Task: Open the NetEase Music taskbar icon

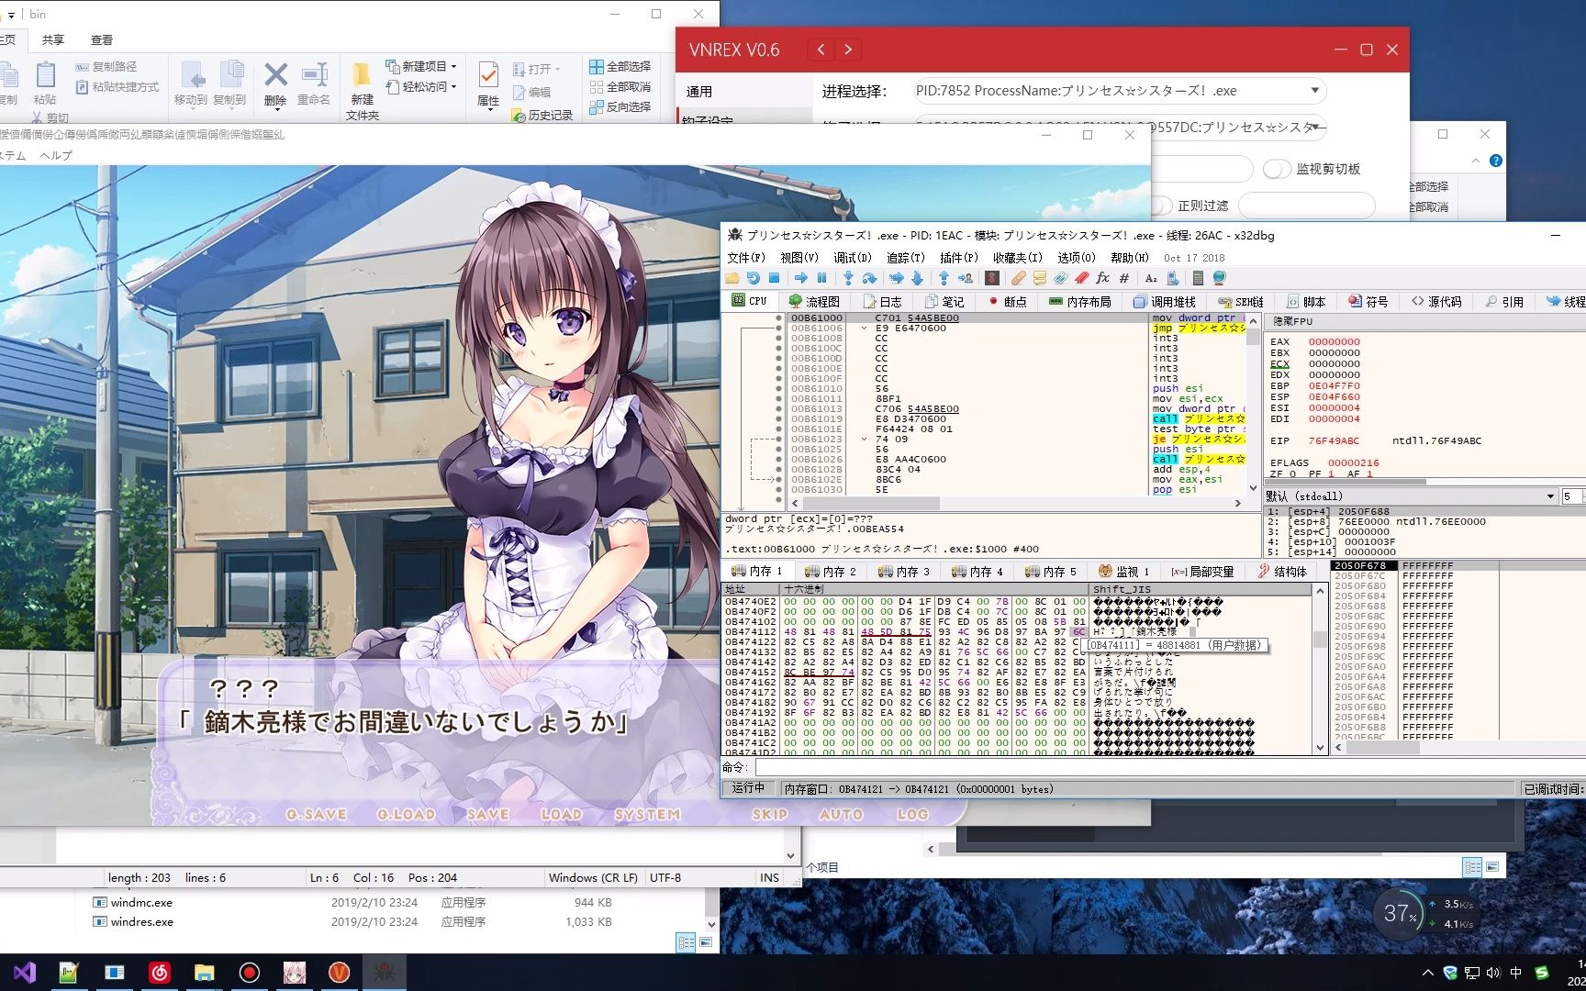Action: pyautogui.click(x=160, y=972)
